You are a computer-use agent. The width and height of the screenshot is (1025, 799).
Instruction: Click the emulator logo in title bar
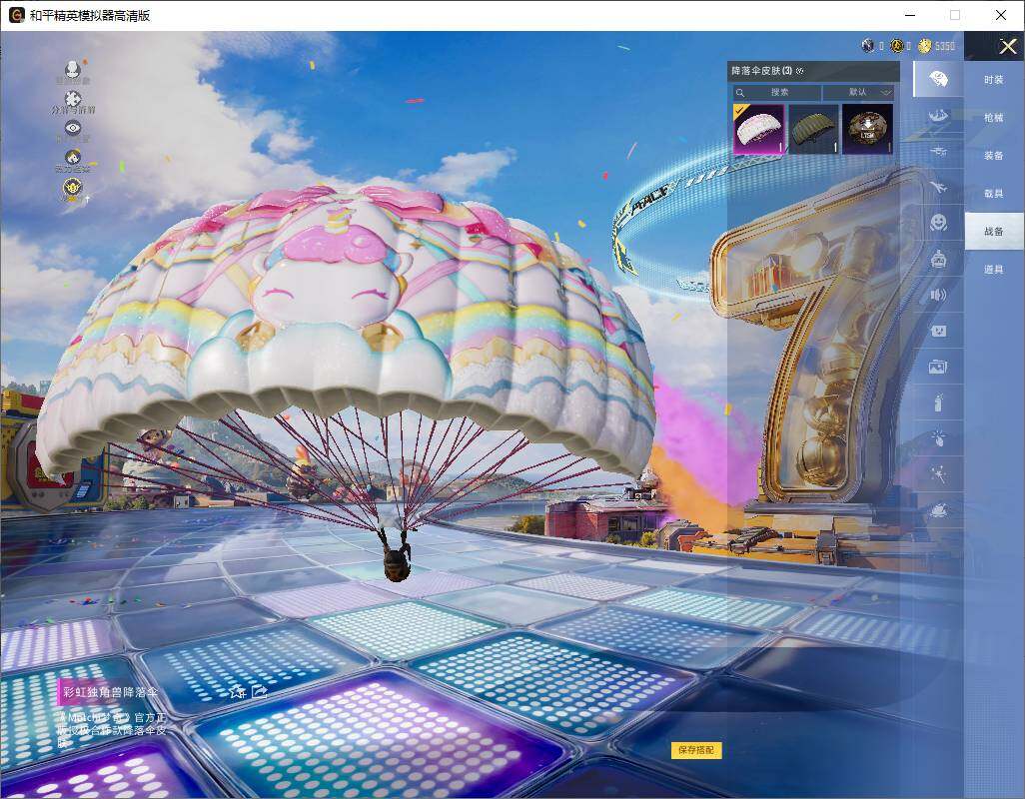16,15
